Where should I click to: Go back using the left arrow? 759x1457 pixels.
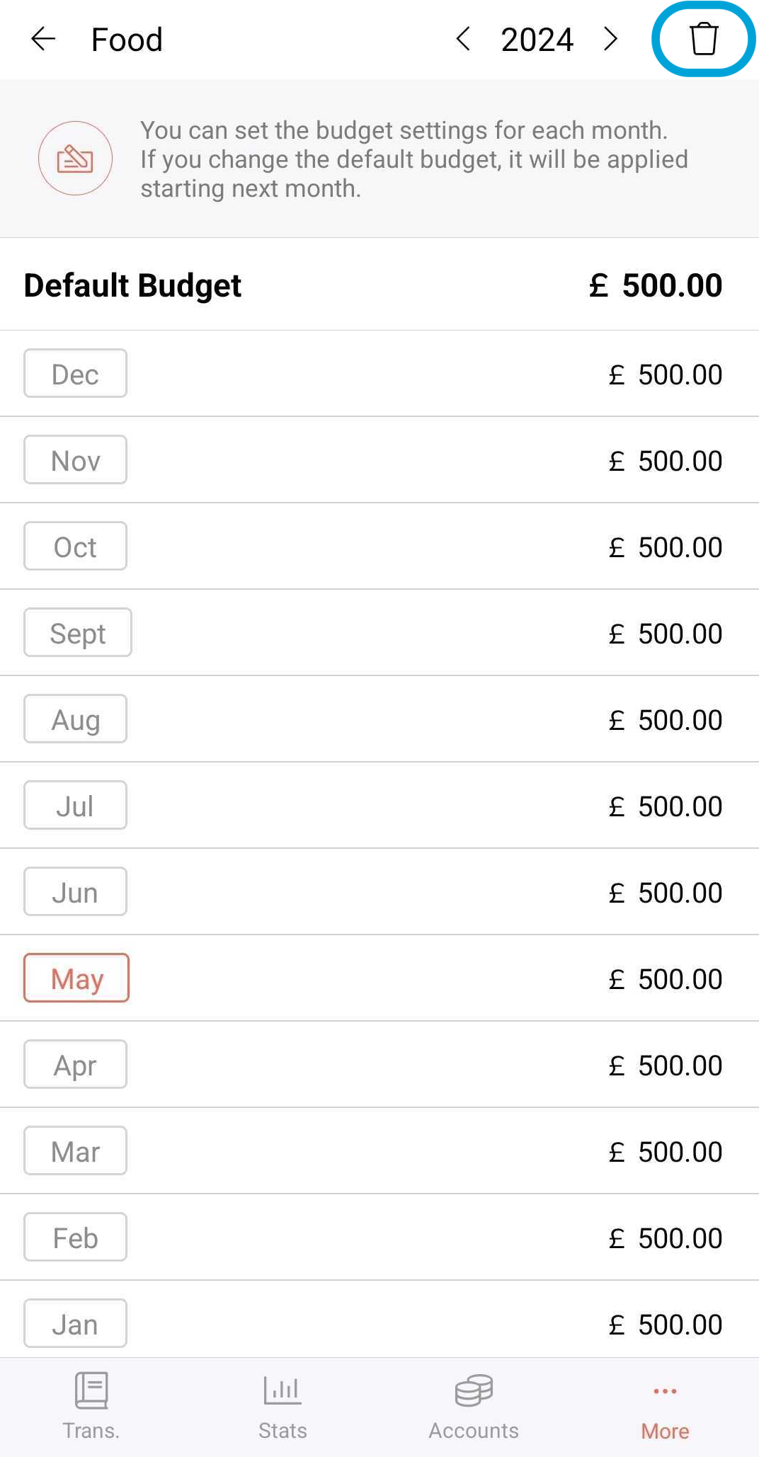(43, 39)
